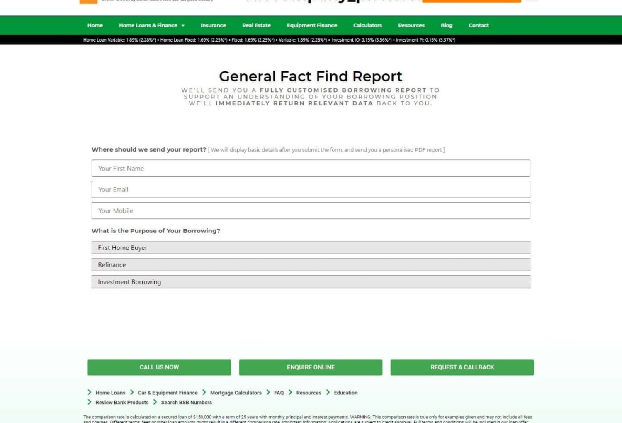Pick the Investment Borrowing option
Image resolution: width=622 pixels, height=423 pixels.
(311, 282)
